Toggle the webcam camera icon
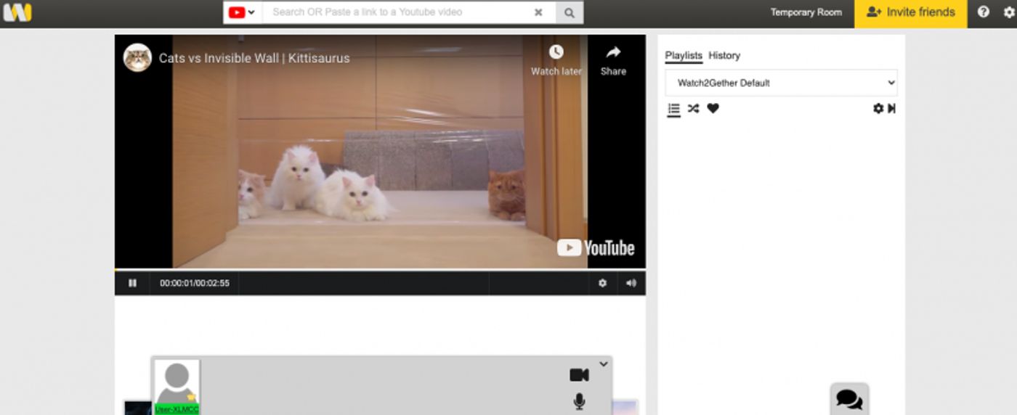Viewport: 1017px width, 415px height. [579, 374]
